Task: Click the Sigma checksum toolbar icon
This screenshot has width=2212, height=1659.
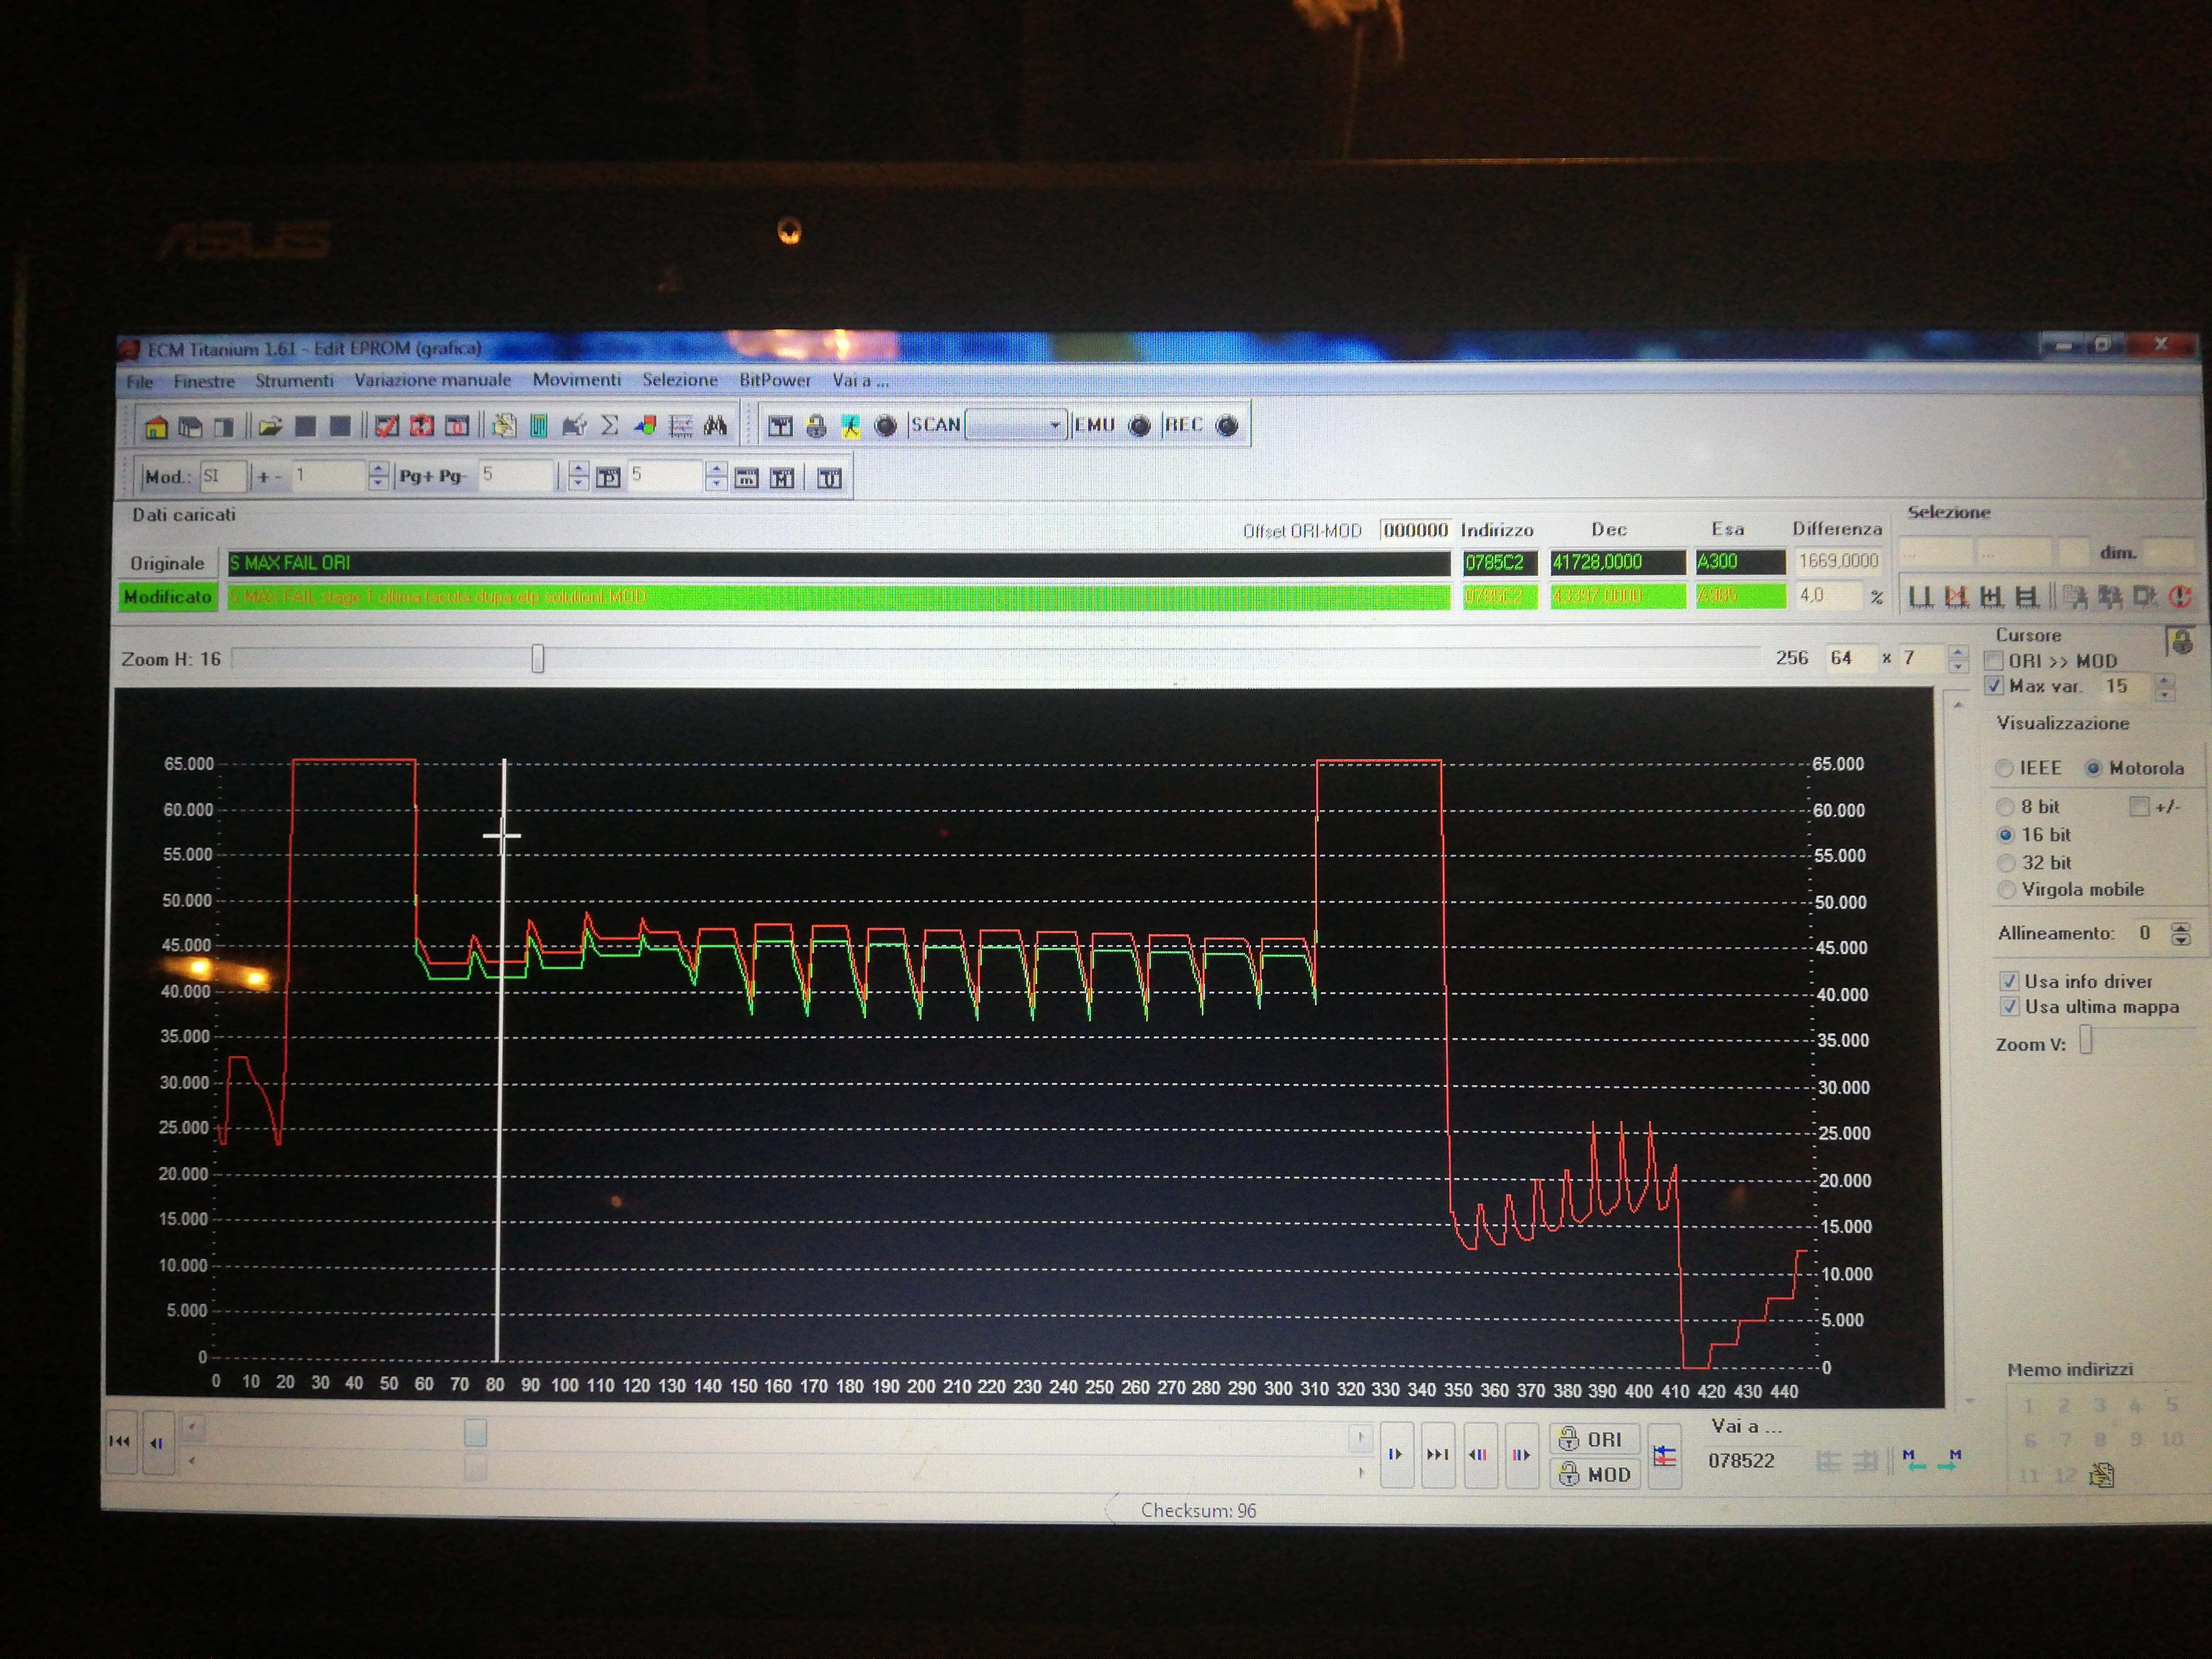Action: tap(609, 426)
